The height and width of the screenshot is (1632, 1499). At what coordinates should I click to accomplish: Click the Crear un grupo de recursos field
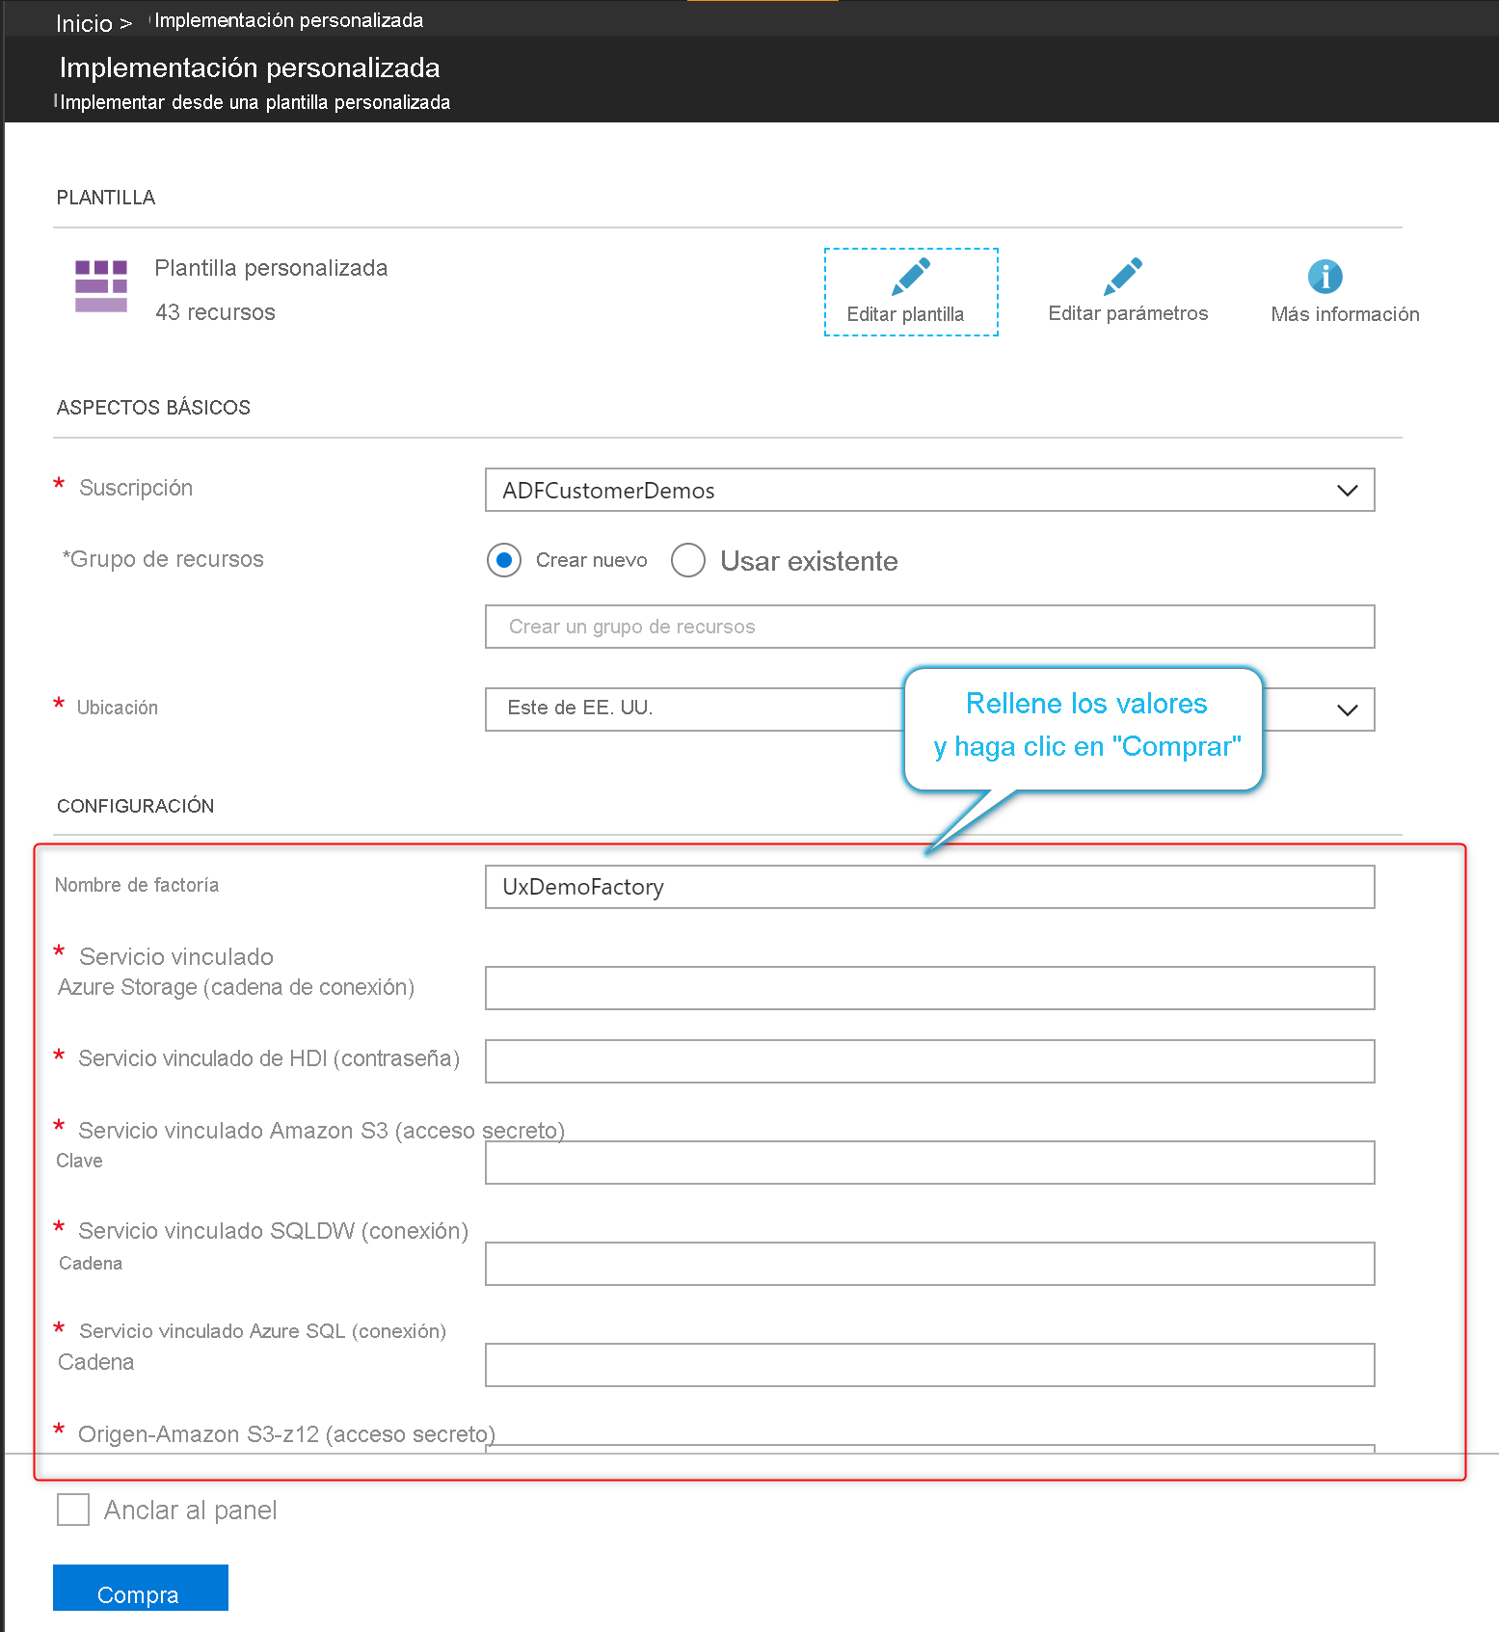(x=929, y=627)
